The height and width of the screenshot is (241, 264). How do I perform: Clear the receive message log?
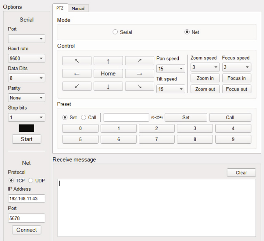click(x=241, y=173)
